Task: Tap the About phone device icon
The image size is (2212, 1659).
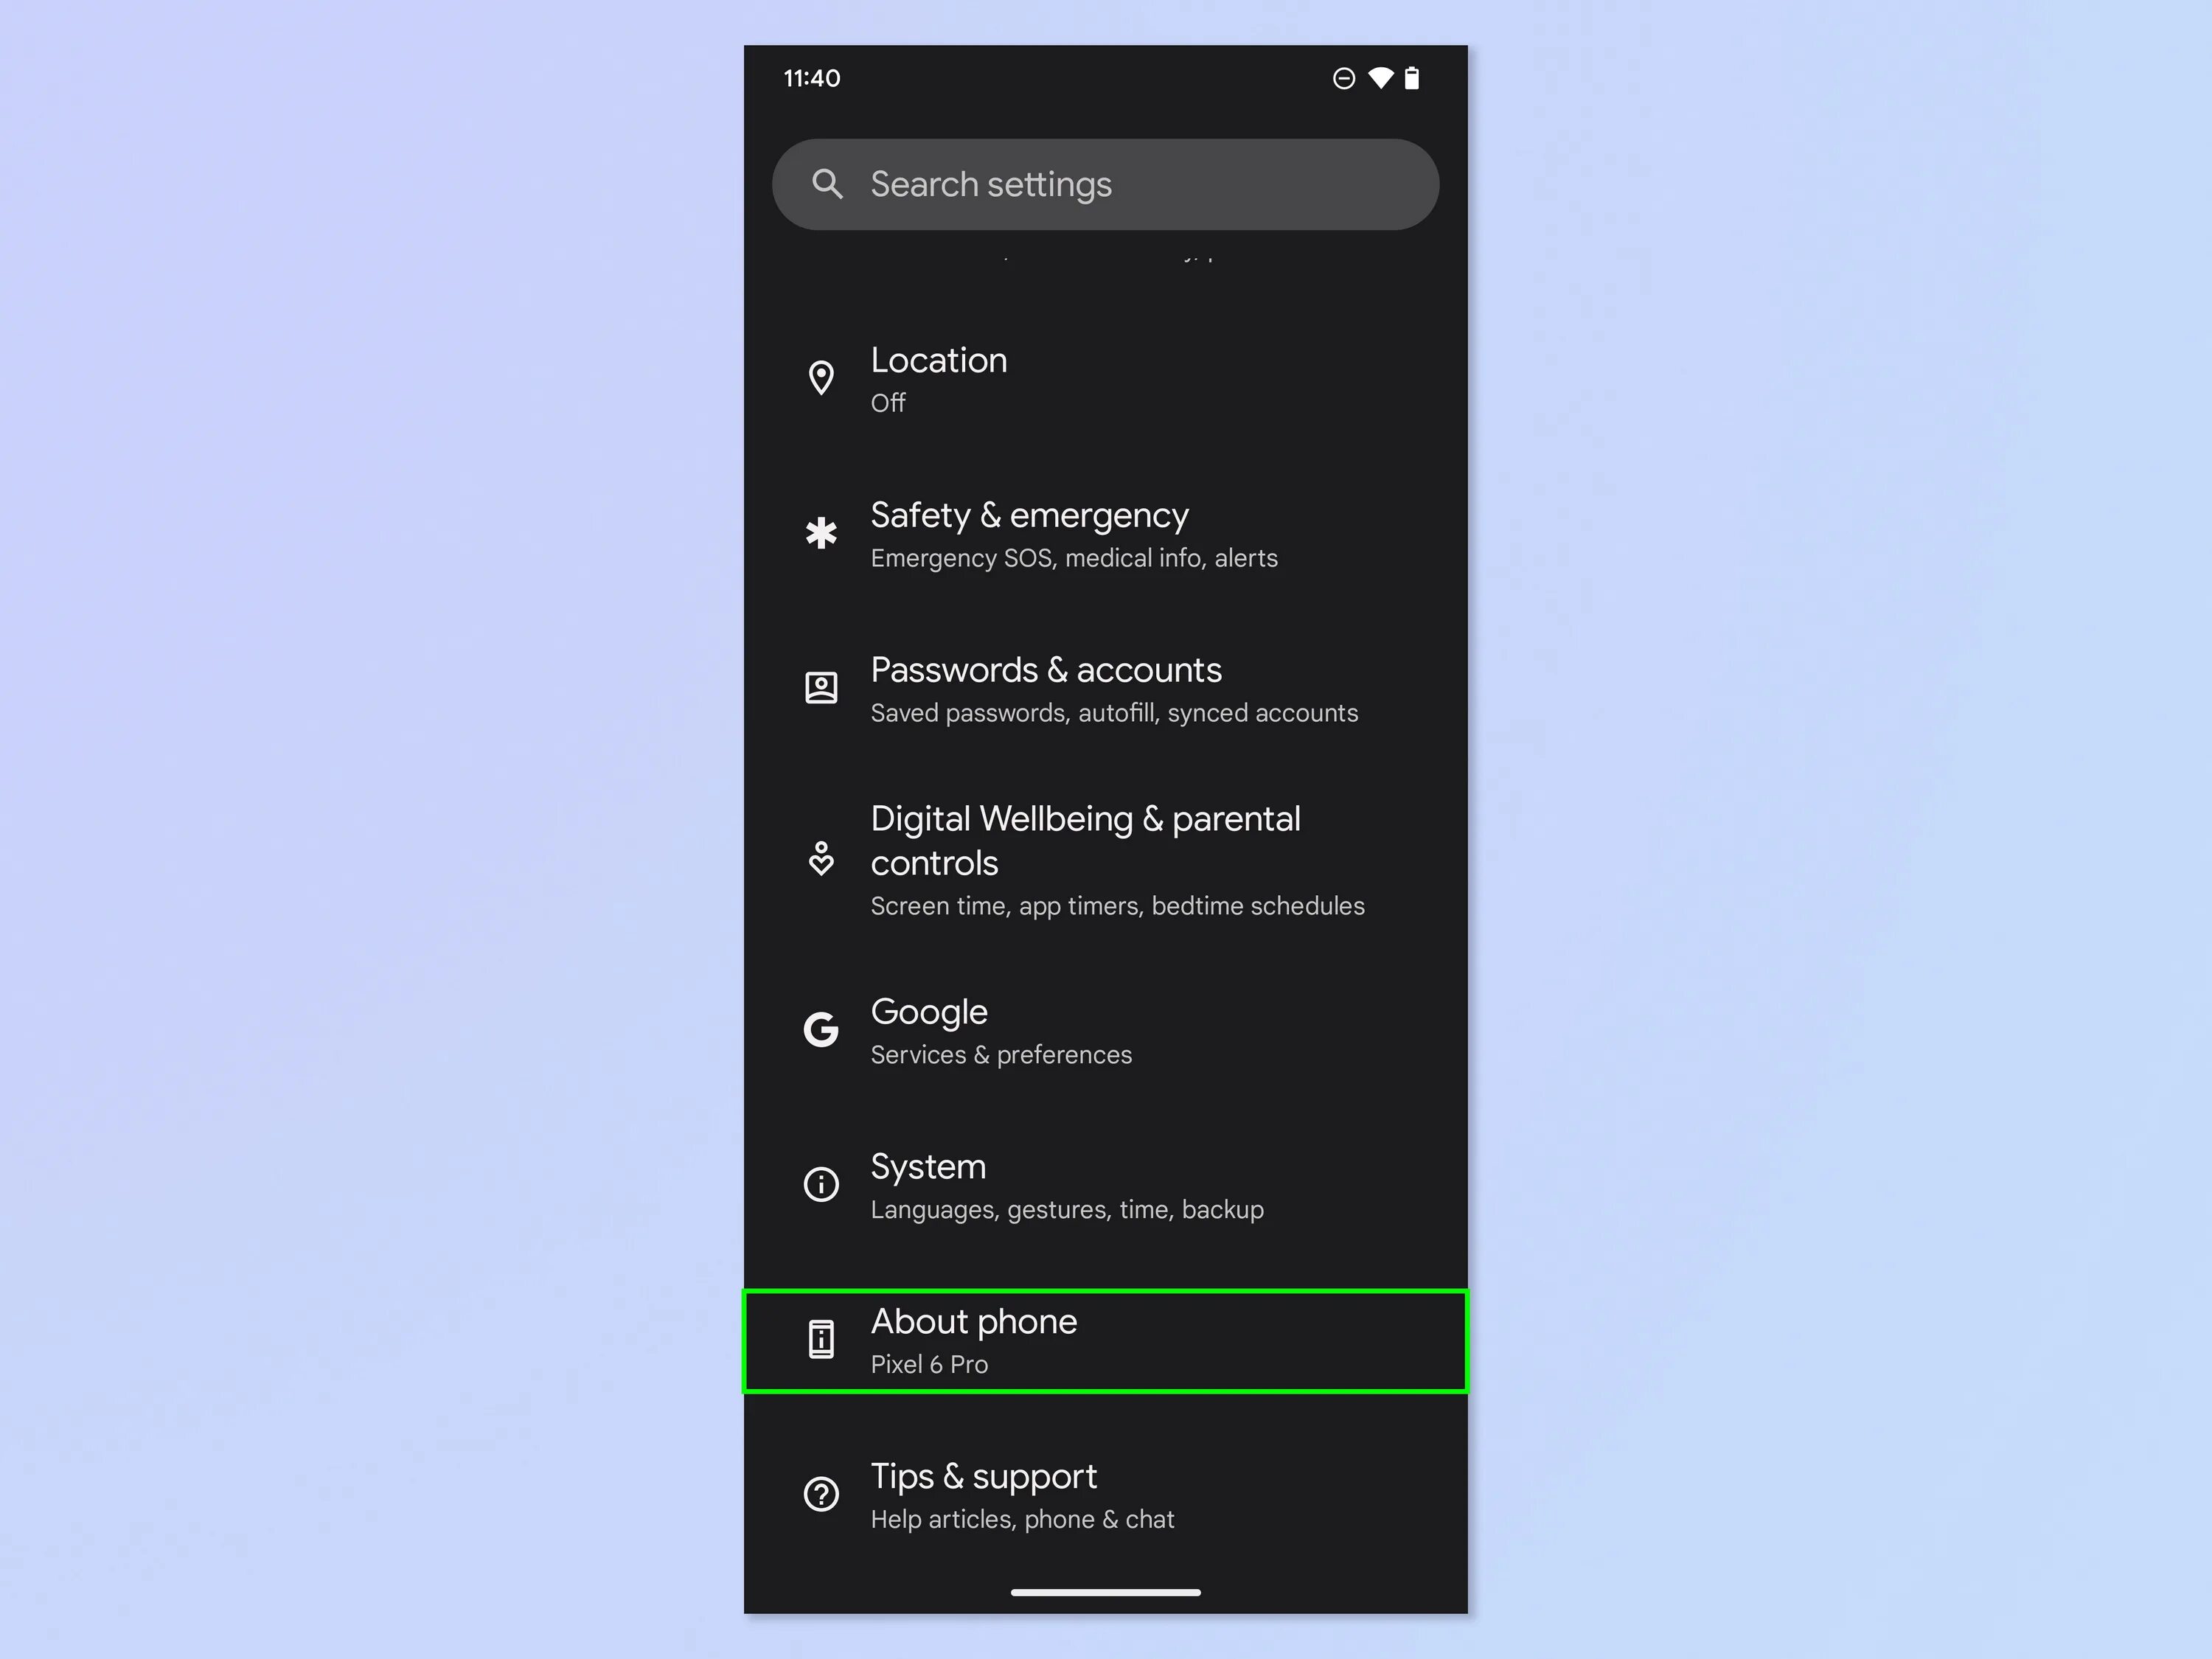Action: (821, 1339)
